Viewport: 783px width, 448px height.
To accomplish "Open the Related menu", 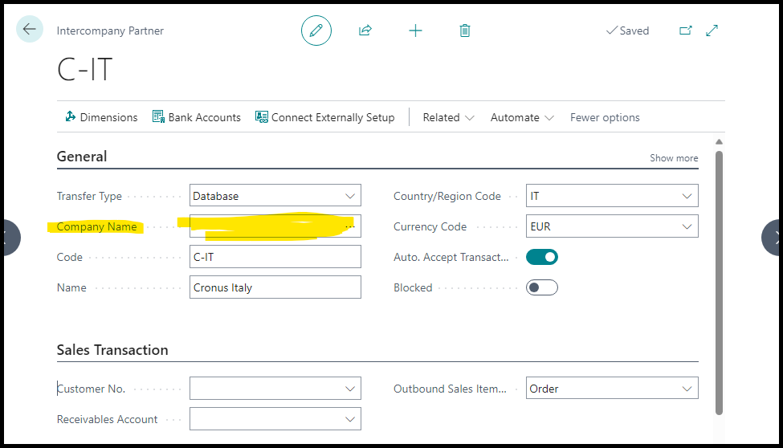I will click(449, 117).
